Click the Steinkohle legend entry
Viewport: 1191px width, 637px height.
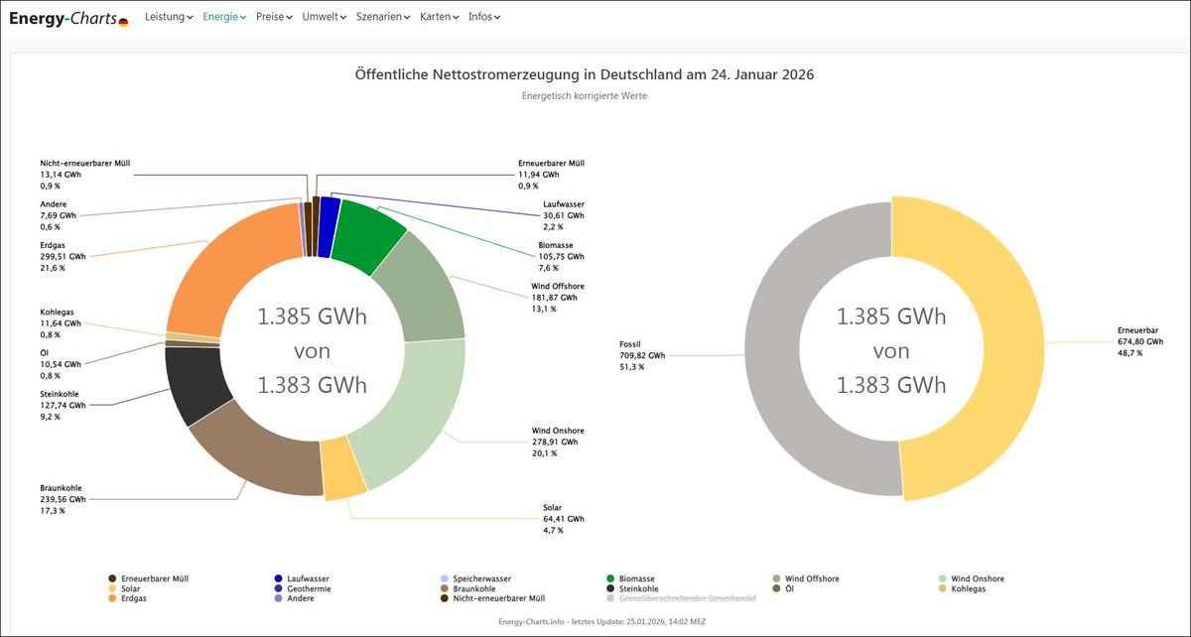click(x=639, y=588)
